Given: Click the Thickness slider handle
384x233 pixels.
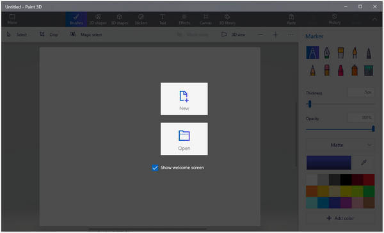Looking at the screenshot, I should 310,104.
